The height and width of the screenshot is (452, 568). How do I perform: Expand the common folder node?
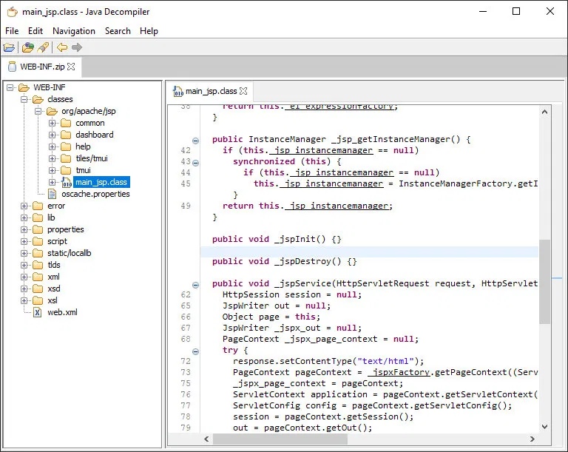[x=53, y=124]
